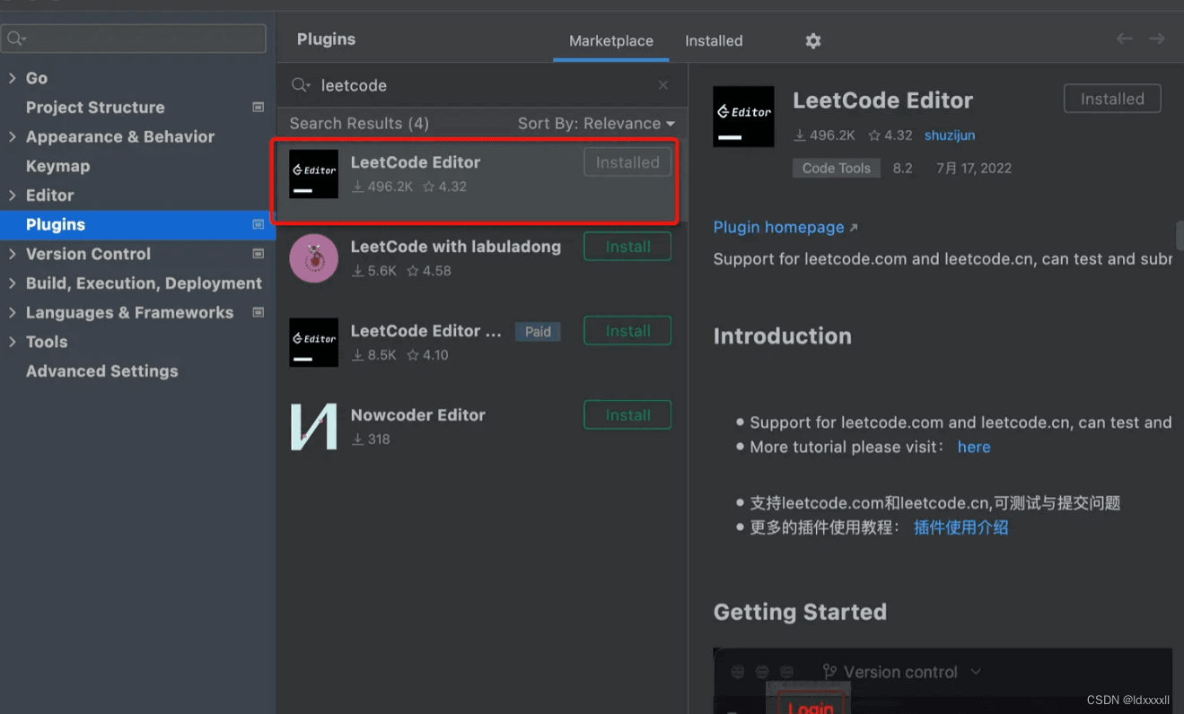Screen dimensions: 1184x714
Task: Click the LeetCode with labuladong plugin icon
Action: [x=313, y=258]
